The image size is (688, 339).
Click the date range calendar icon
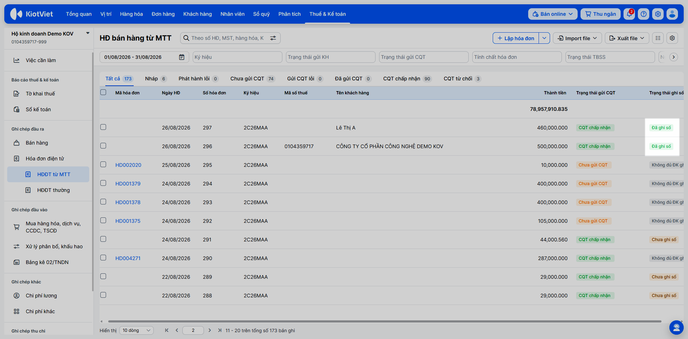[x=182, y=57]
